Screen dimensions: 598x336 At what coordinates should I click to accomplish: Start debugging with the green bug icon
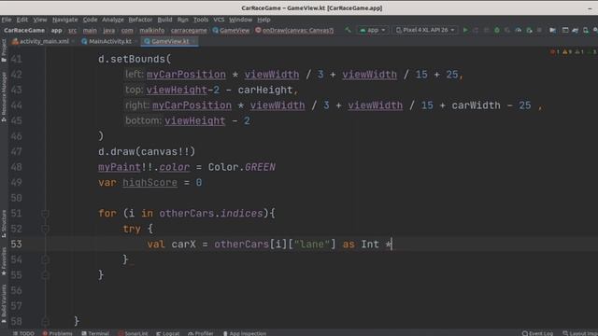pyautogui.click(x=497, y=30)
